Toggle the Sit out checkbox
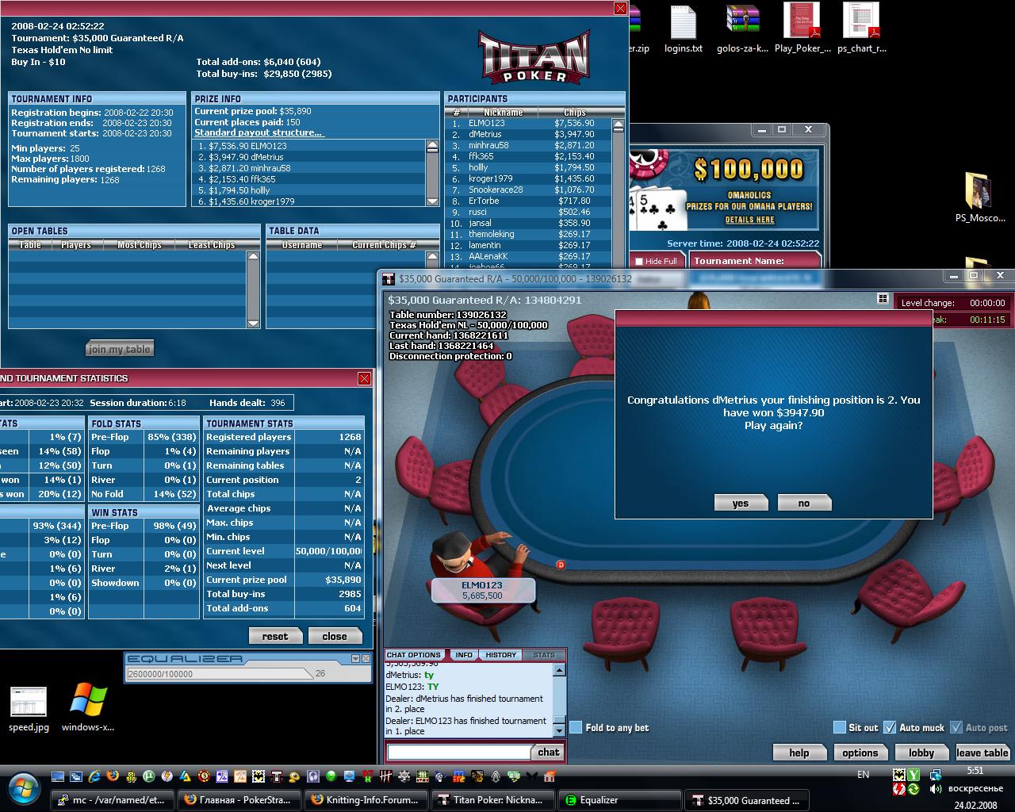The width and height of the screenshot is (1015, 812). (x=840, y=727)
